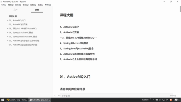The width and height of the screenshot is (181, 102).
Task: Click the Typora app icon in title bar
Action: click(1, 2)
